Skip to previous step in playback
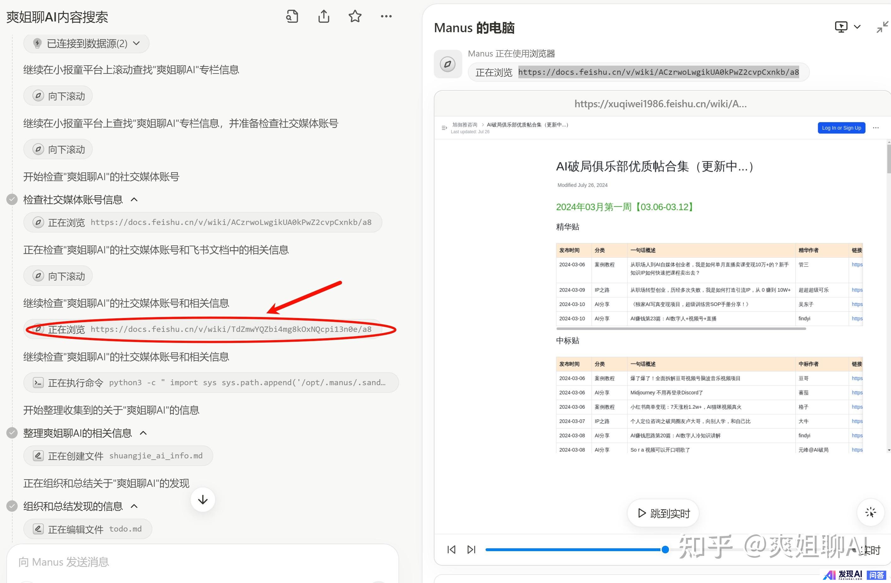891x583 pixels. coord(451,549)
